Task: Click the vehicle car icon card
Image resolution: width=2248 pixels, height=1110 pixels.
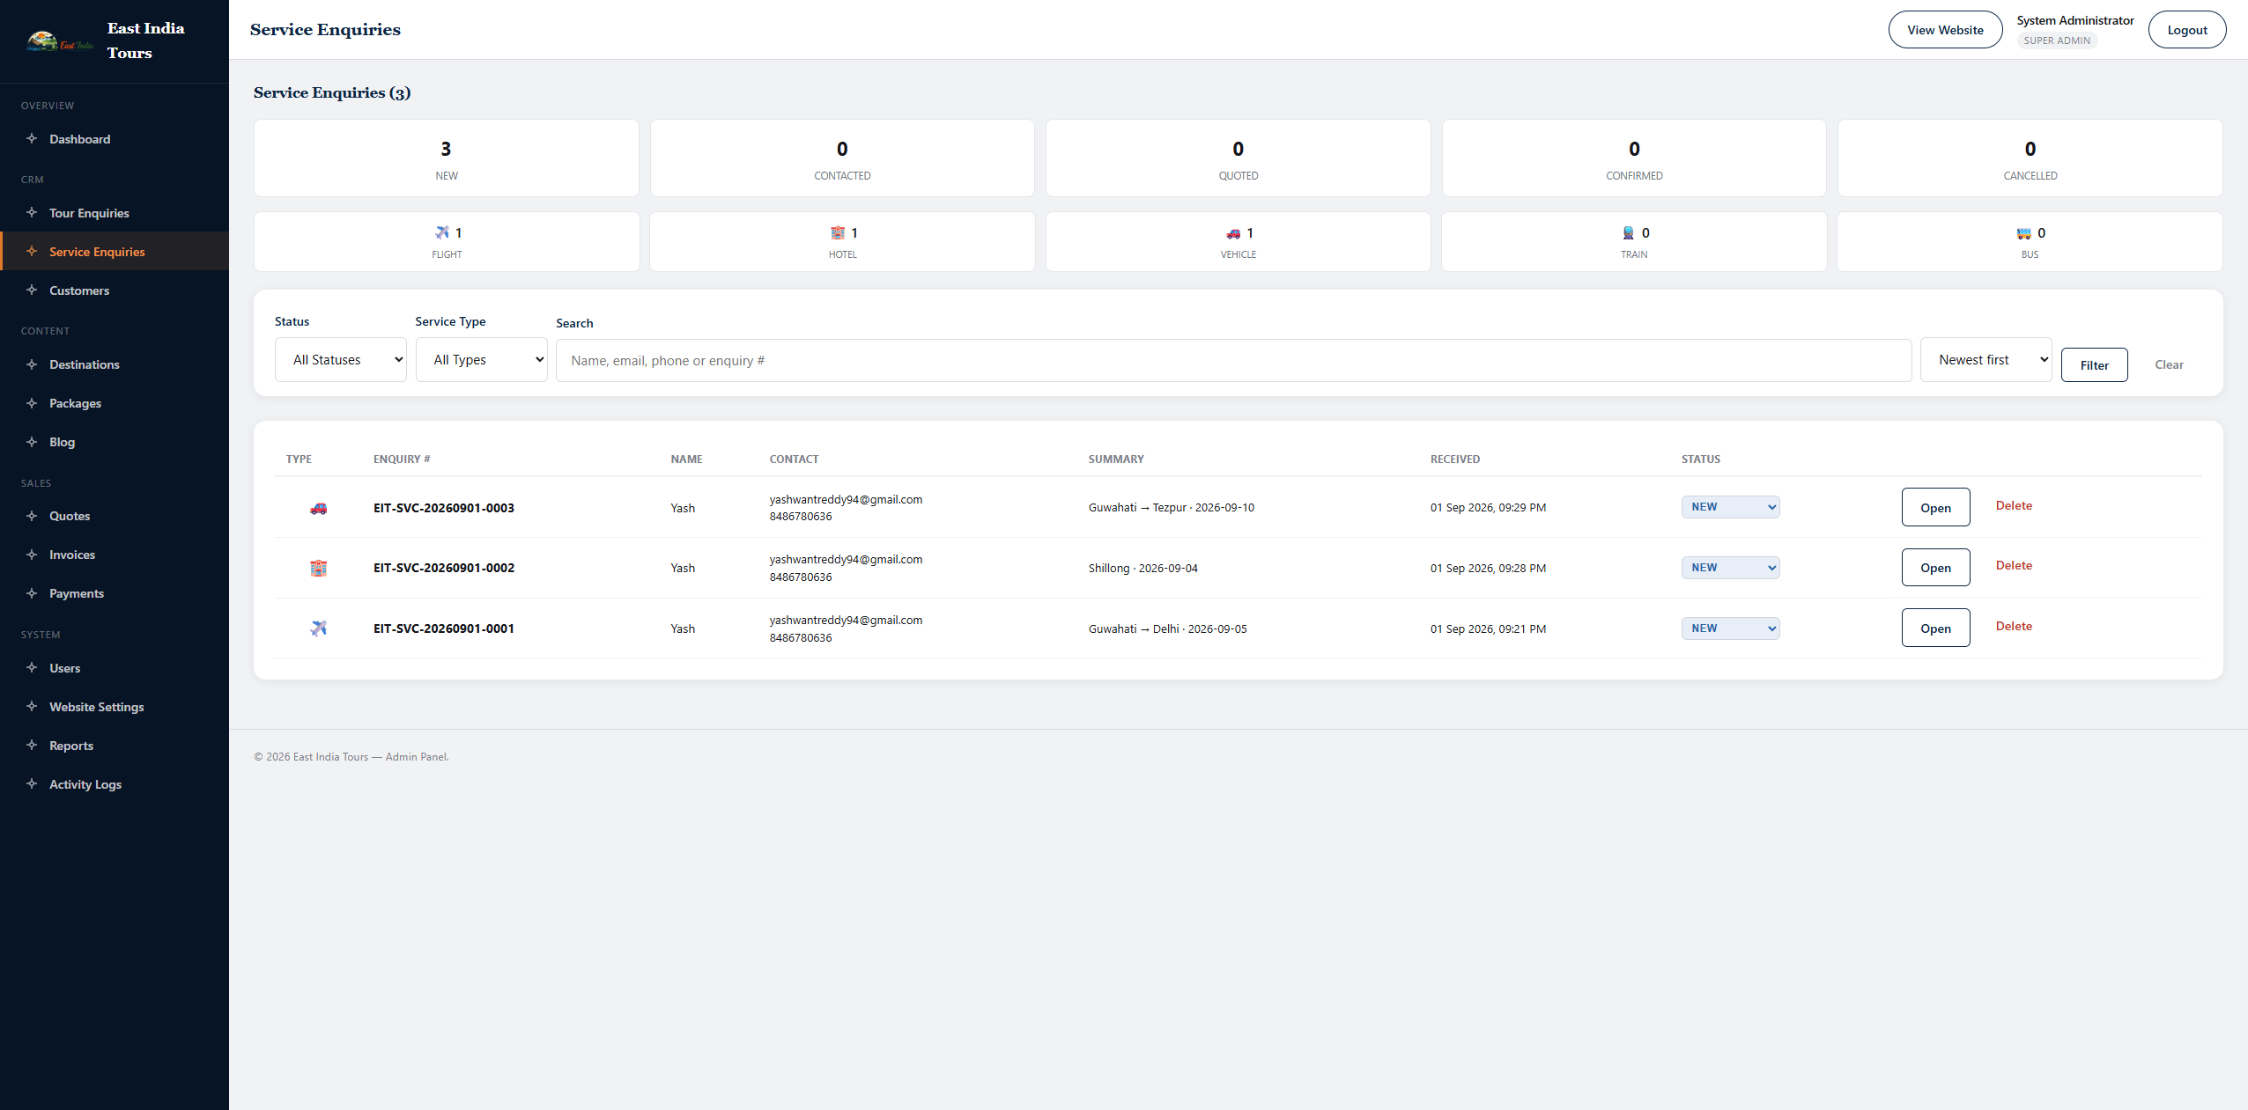Action: point(1238,241)
